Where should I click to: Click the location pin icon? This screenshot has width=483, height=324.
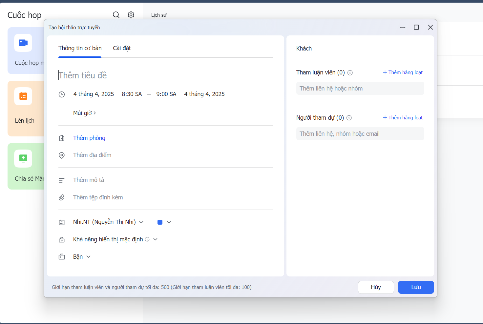(62, 155)
